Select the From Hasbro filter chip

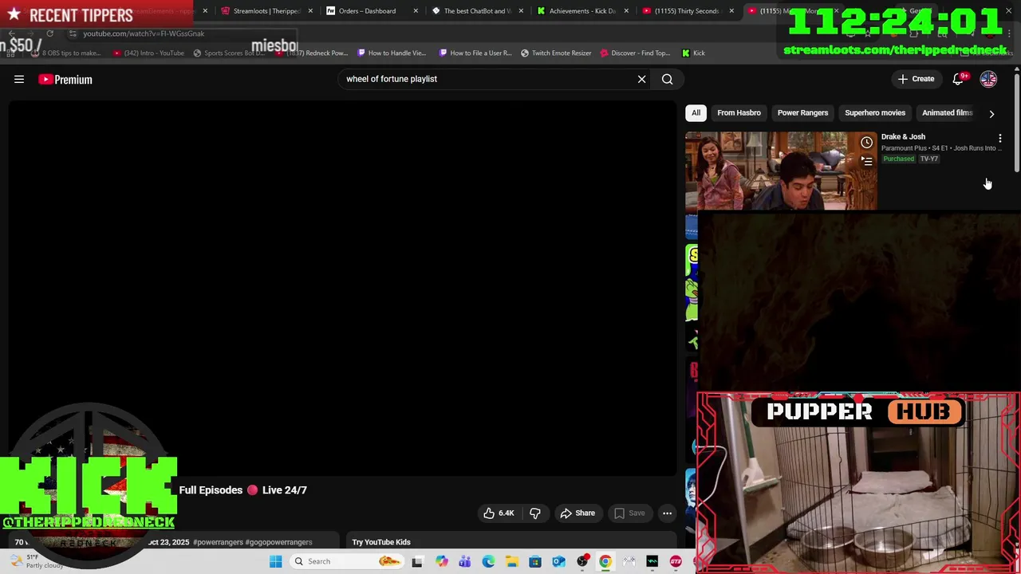(x=739, y=113)
